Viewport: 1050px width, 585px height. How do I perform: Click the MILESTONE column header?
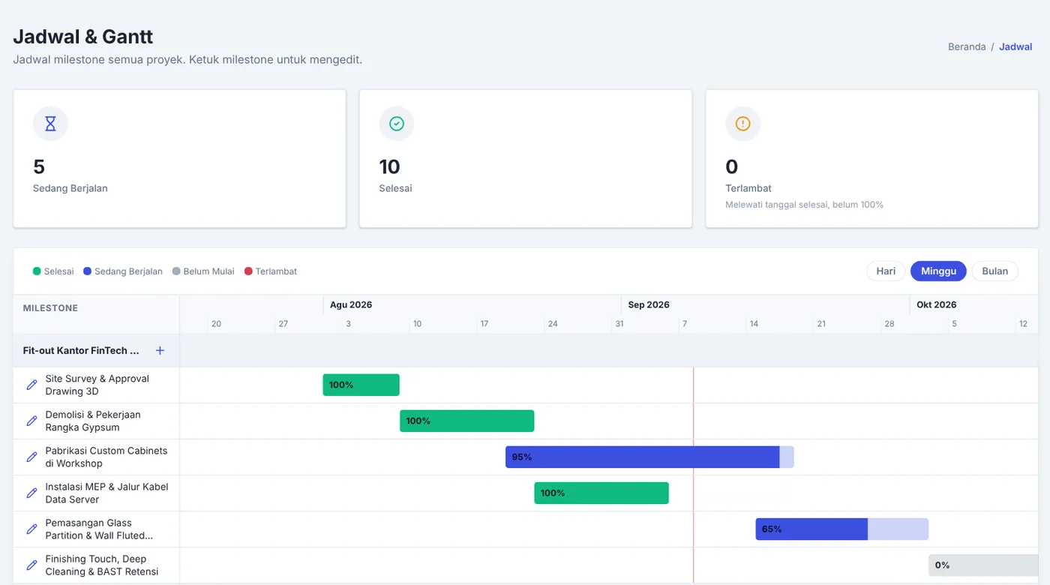pos(50,308)
